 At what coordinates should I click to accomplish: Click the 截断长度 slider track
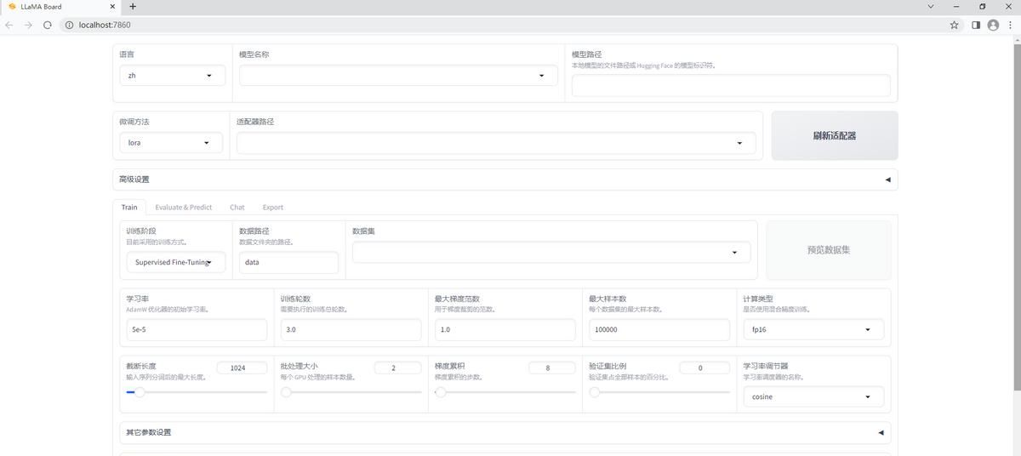click(197, 392)
